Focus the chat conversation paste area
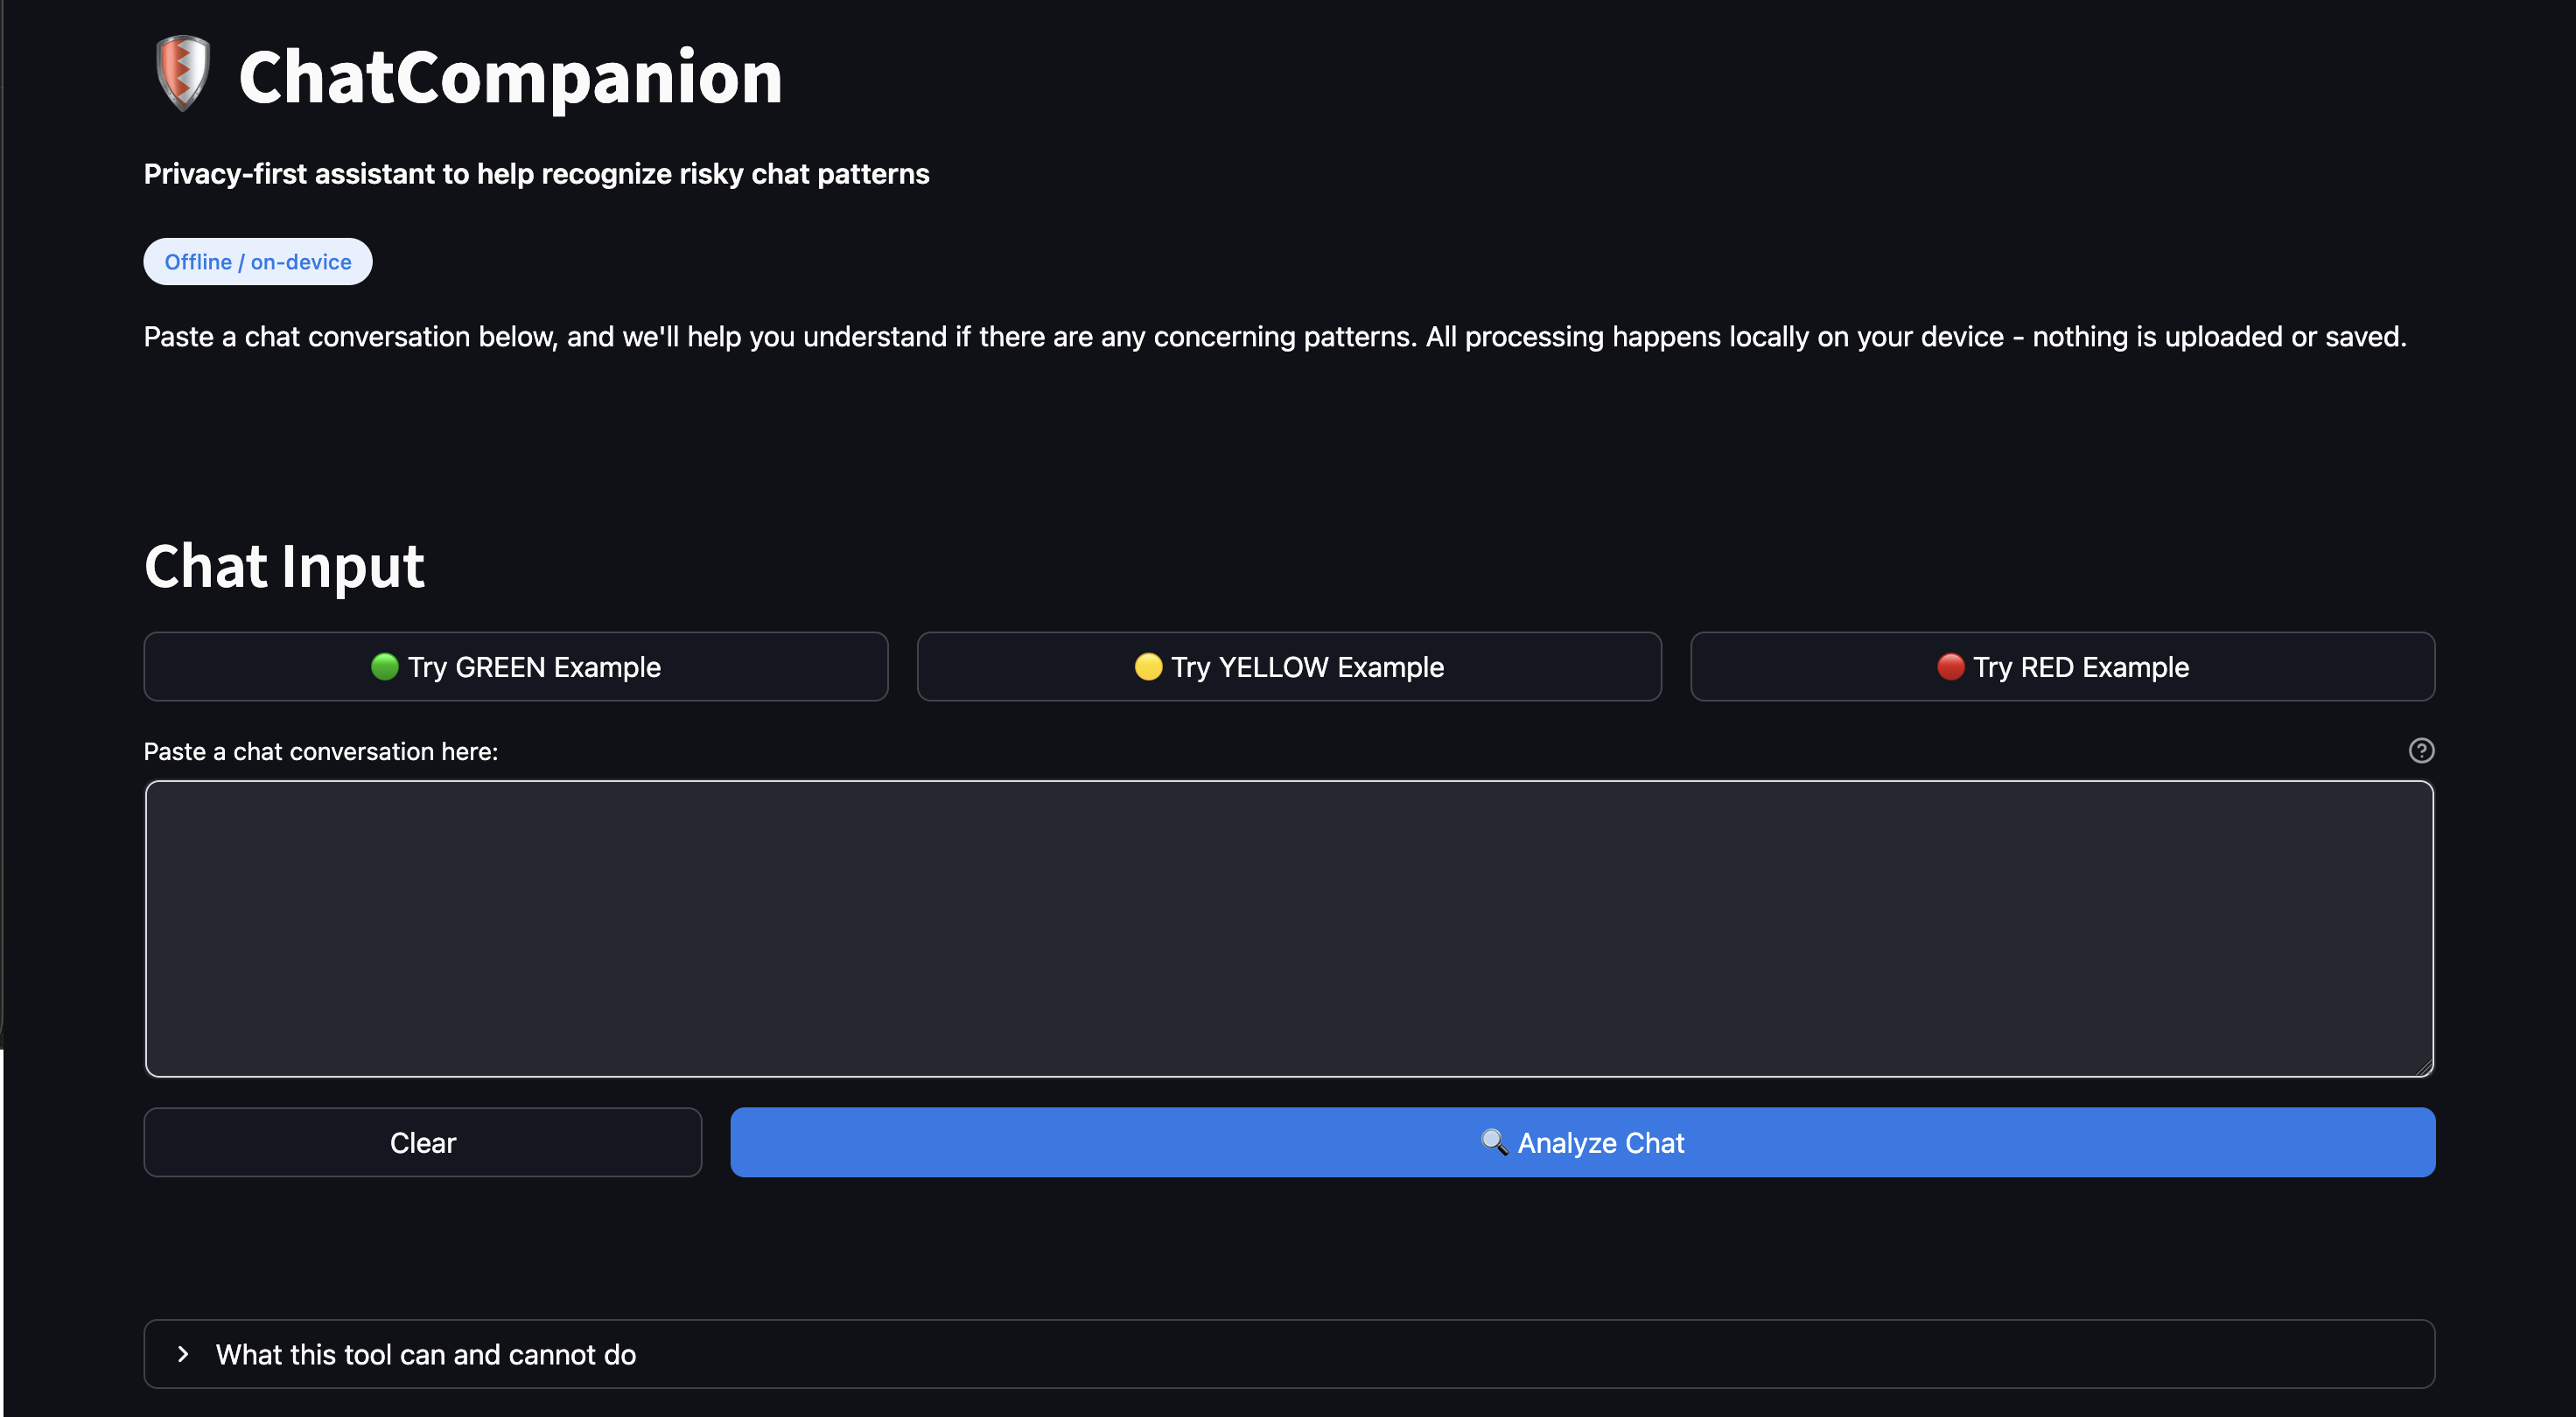The height and width of the screenshot is (1417, 2576). 1288,929
